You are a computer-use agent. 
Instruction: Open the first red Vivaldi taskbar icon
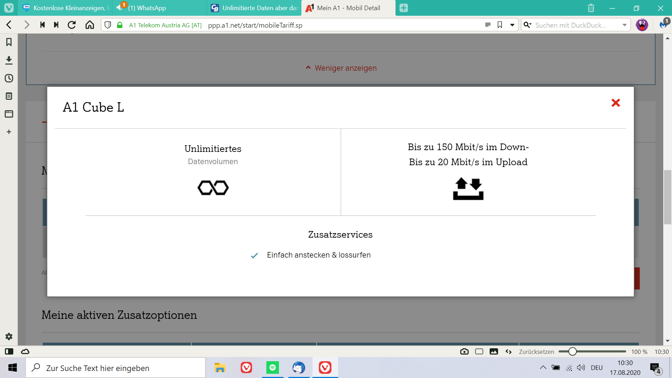click(246, 367)
